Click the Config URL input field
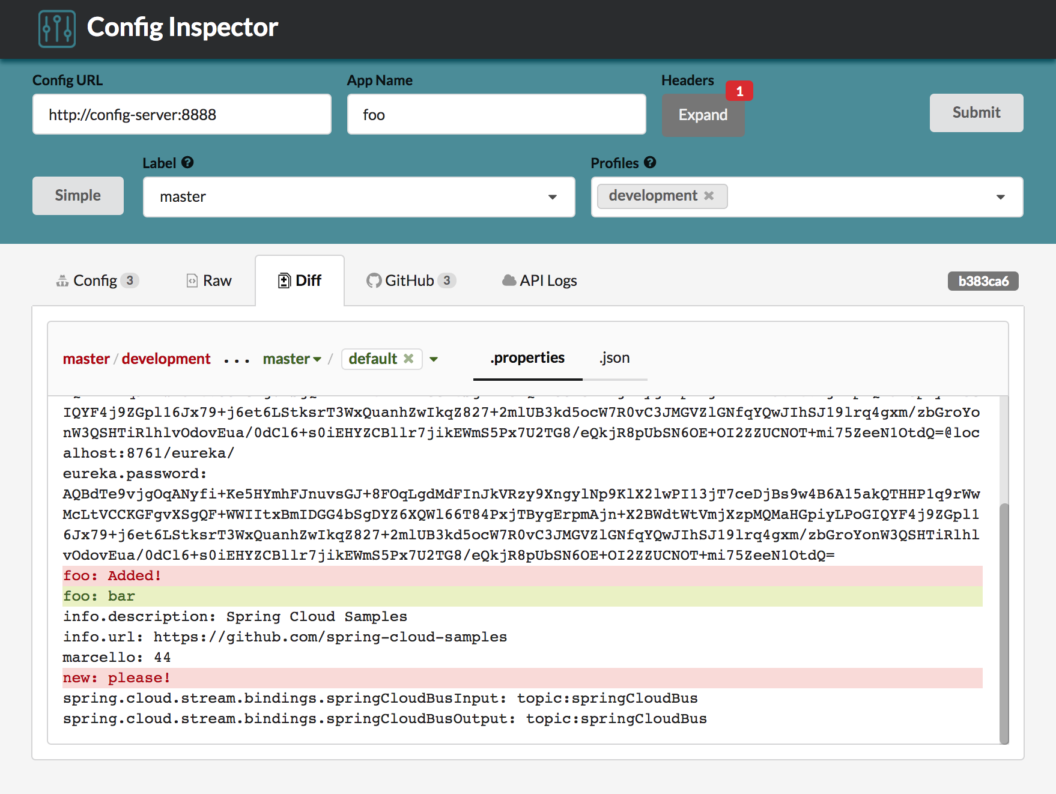Screen dimensions: 1056x794 pos(182,114)
